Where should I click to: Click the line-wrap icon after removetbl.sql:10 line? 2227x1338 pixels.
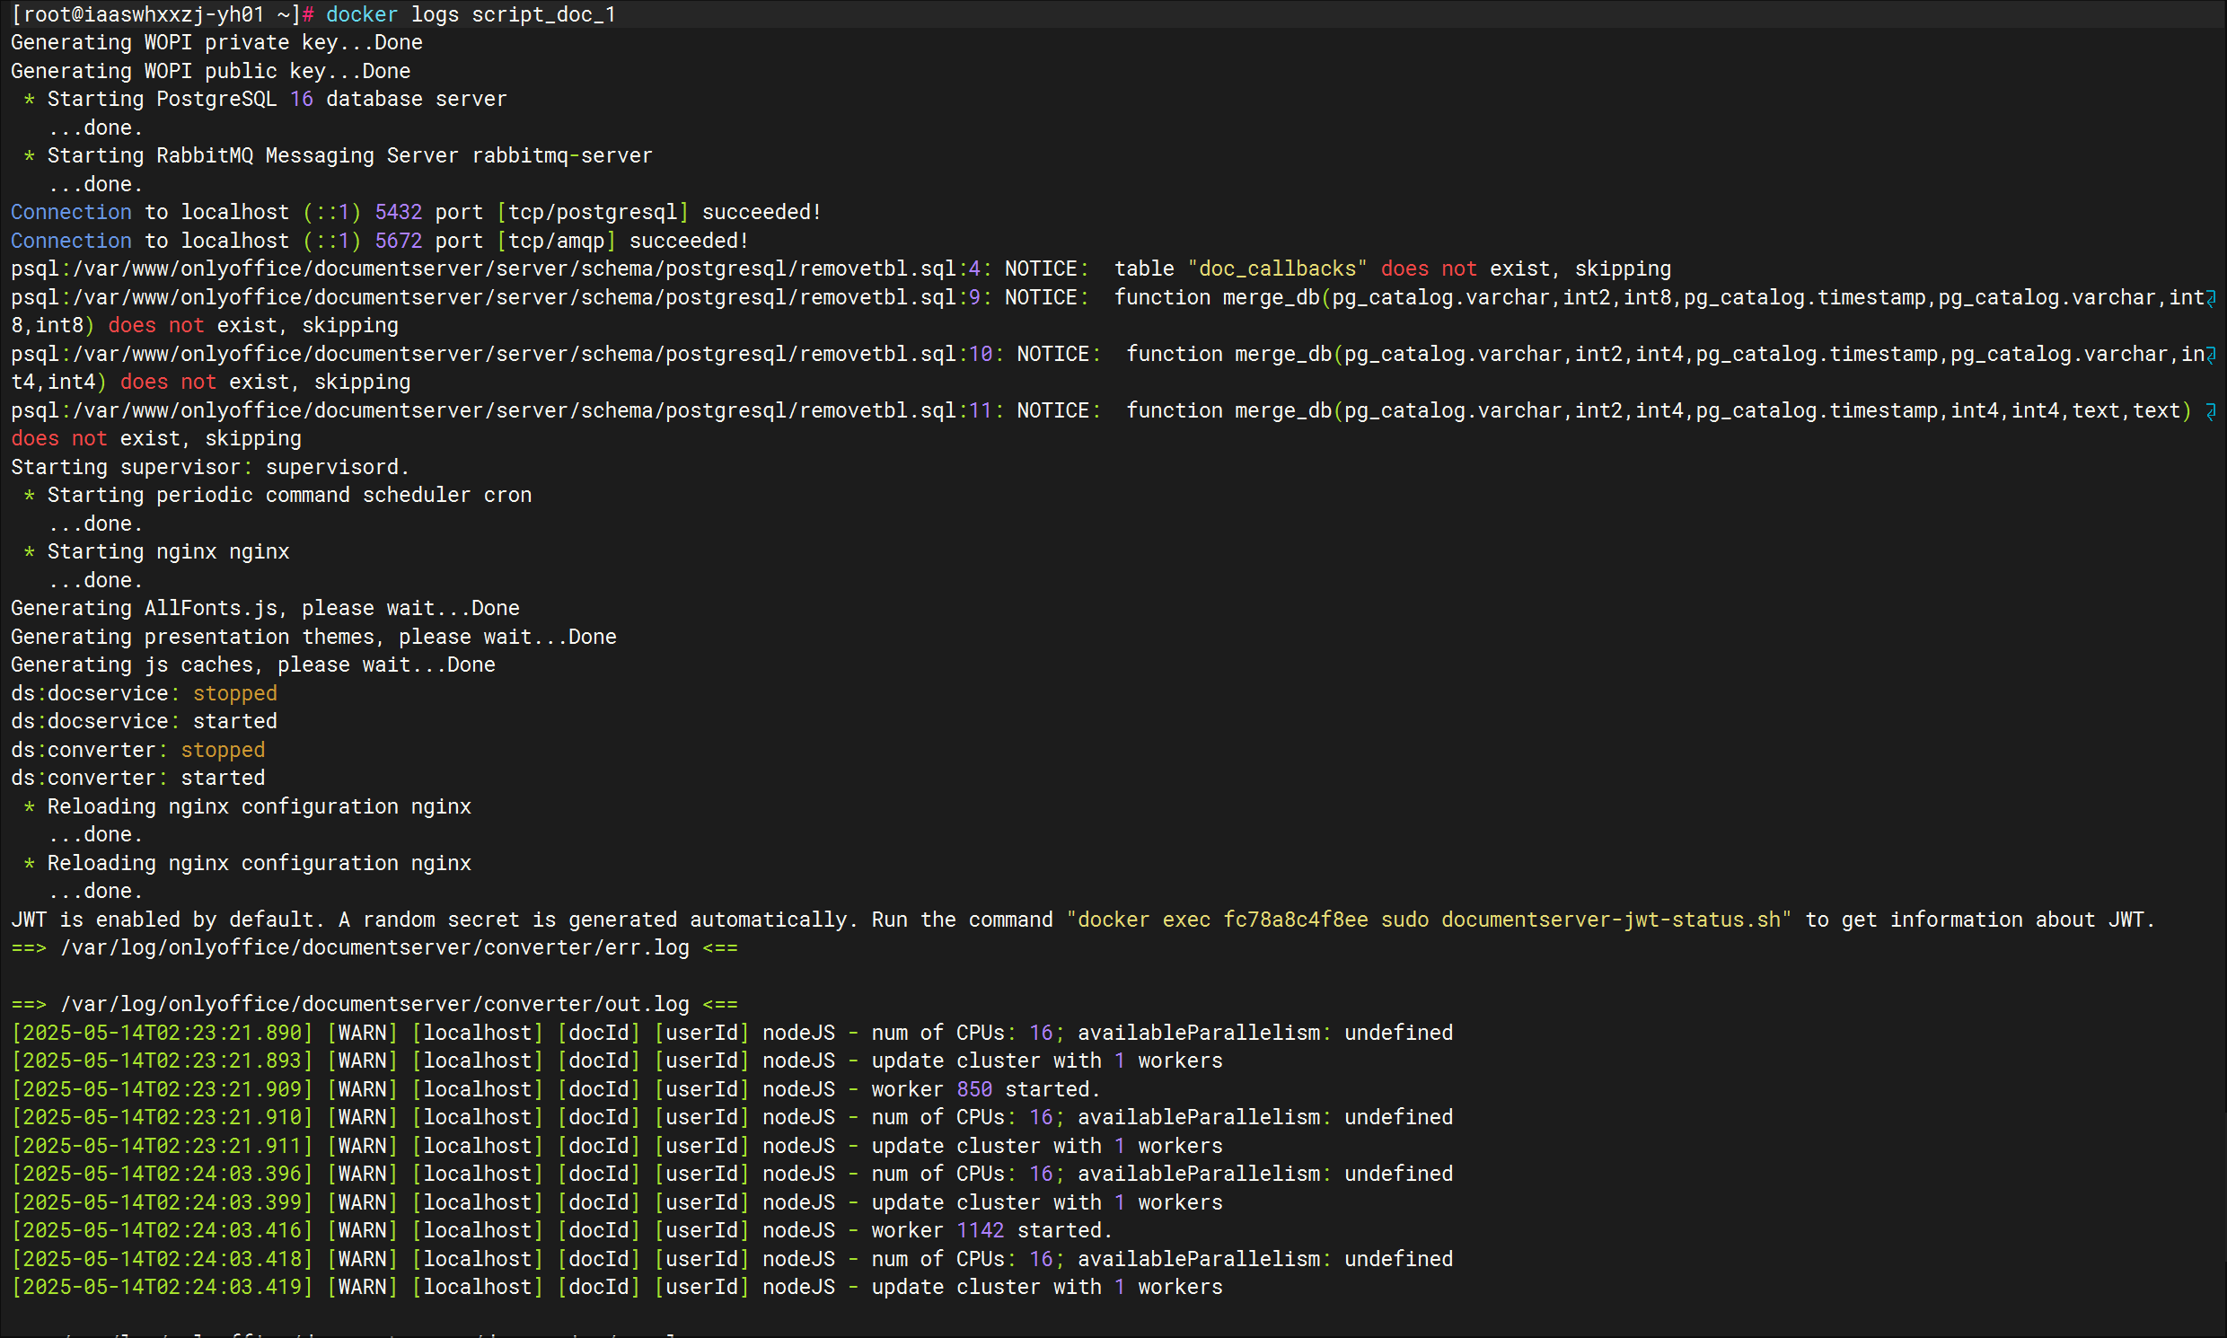[2210, 356]
